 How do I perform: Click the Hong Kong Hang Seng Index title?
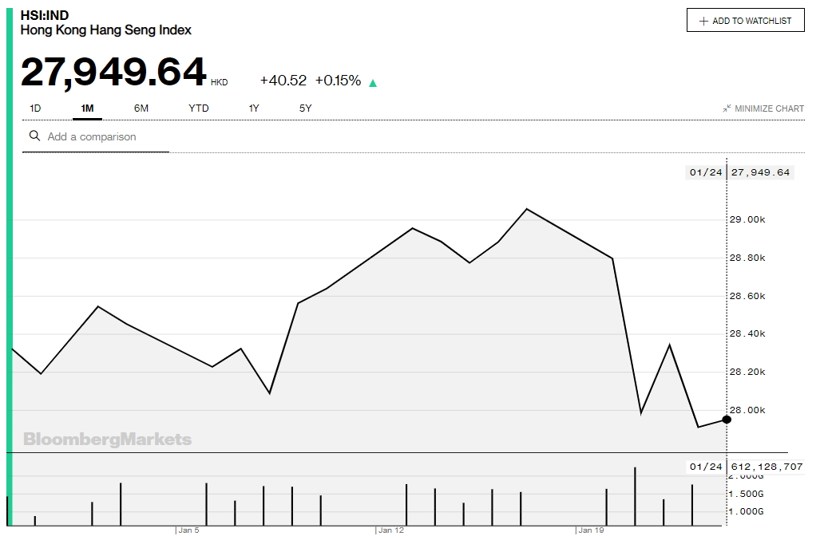[105, 30]
